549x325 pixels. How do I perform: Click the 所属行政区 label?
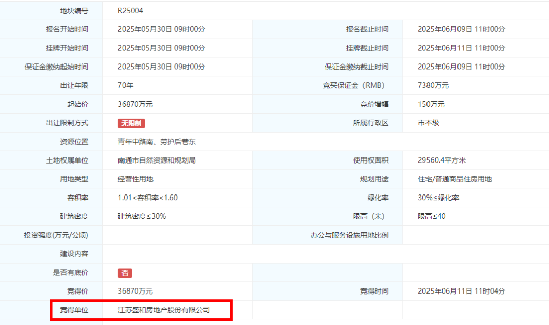point(371,123)
